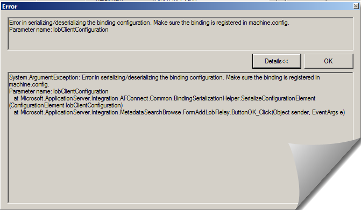Click '(ConfigurationElement lobClientConfiguration)' line in details

[66, 105]
